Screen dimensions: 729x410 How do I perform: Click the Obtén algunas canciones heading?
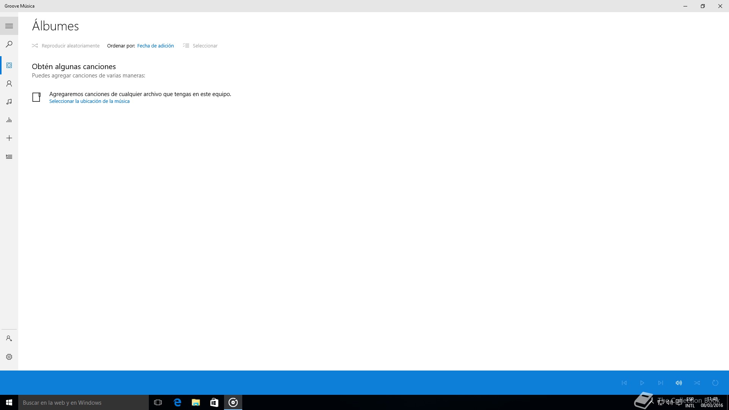[74, 66]
